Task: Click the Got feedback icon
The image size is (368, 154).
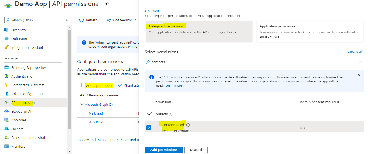Action: pos(109,20)
